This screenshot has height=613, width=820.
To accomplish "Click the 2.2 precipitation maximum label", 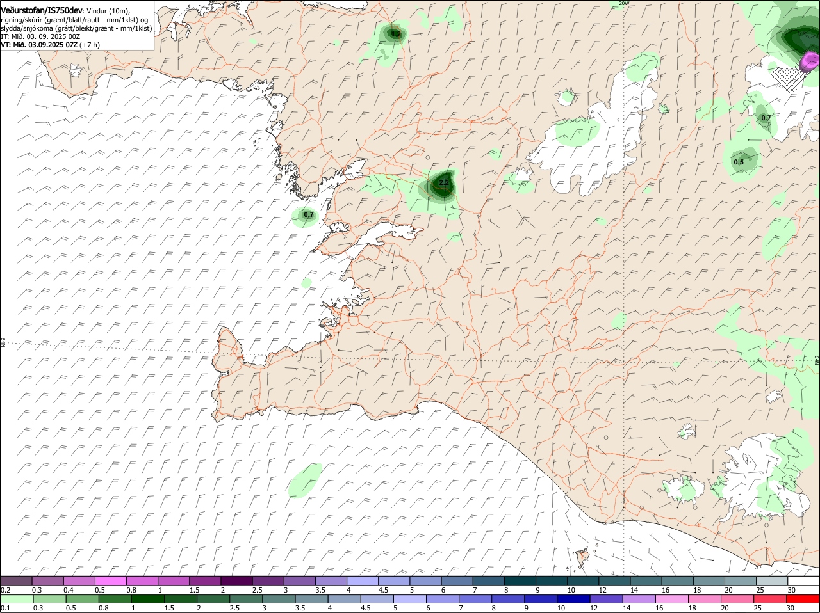I will point(444,183).
